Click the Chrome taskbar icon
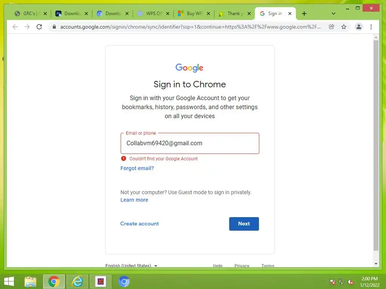This screenshot has height=289, width=386. (x=54, y=281)
